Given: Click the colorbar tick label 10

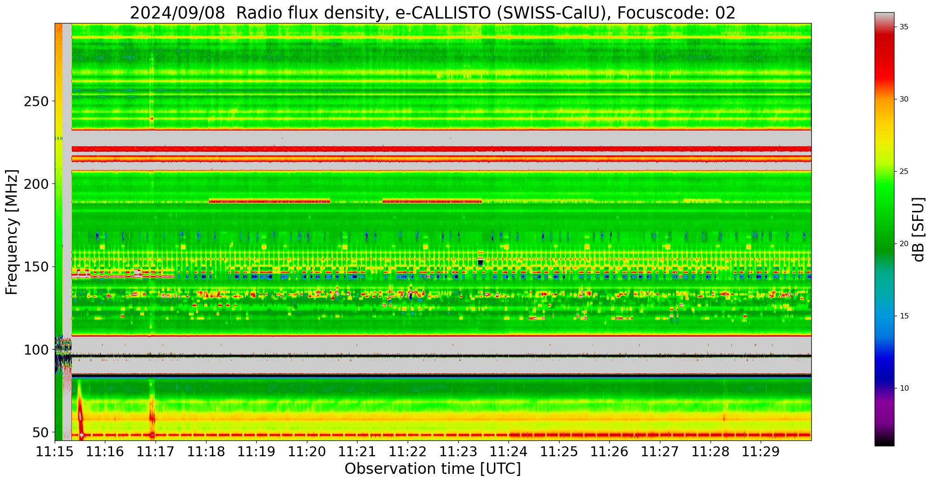Looking at the screenshot, I should (x=904, y=388).
